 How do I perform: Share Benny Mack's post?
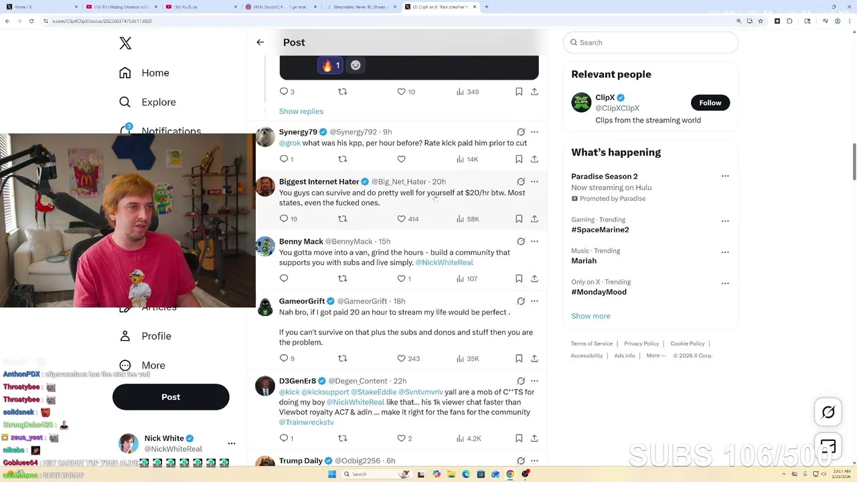point(534,278)
